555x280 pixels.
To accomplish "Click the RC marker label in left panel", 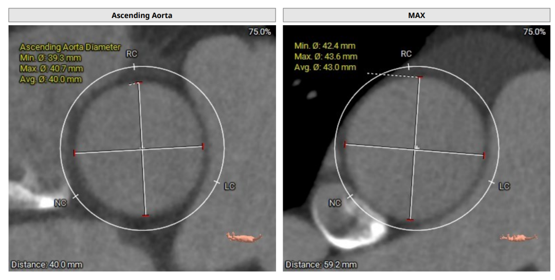I will pyautogui.click(x=132, y=54).
